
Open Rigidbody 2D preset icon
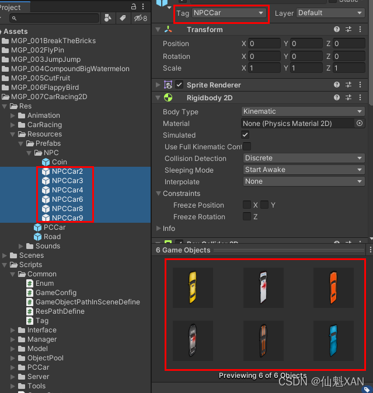pos(348,97)
